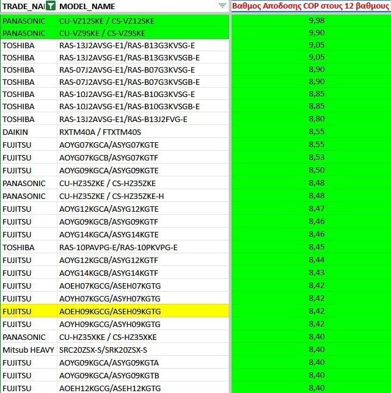
Task: Click the COP value 8,47
Action: tap(316, 209)
